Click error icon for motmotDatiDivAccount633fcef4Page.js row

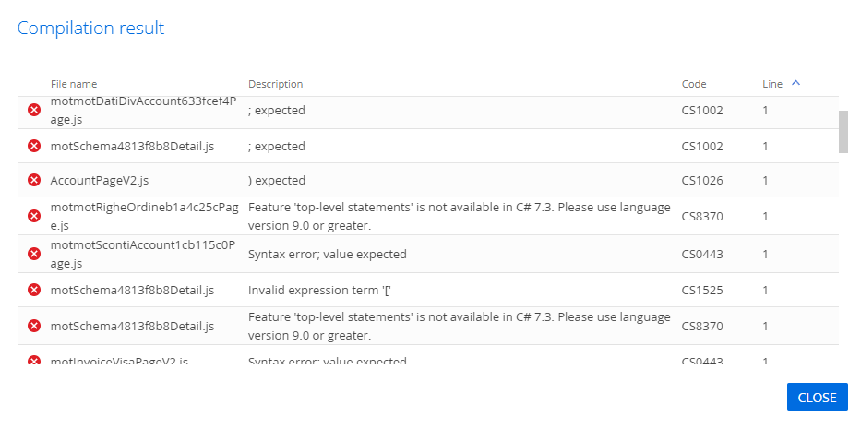[x=34, y=111]
